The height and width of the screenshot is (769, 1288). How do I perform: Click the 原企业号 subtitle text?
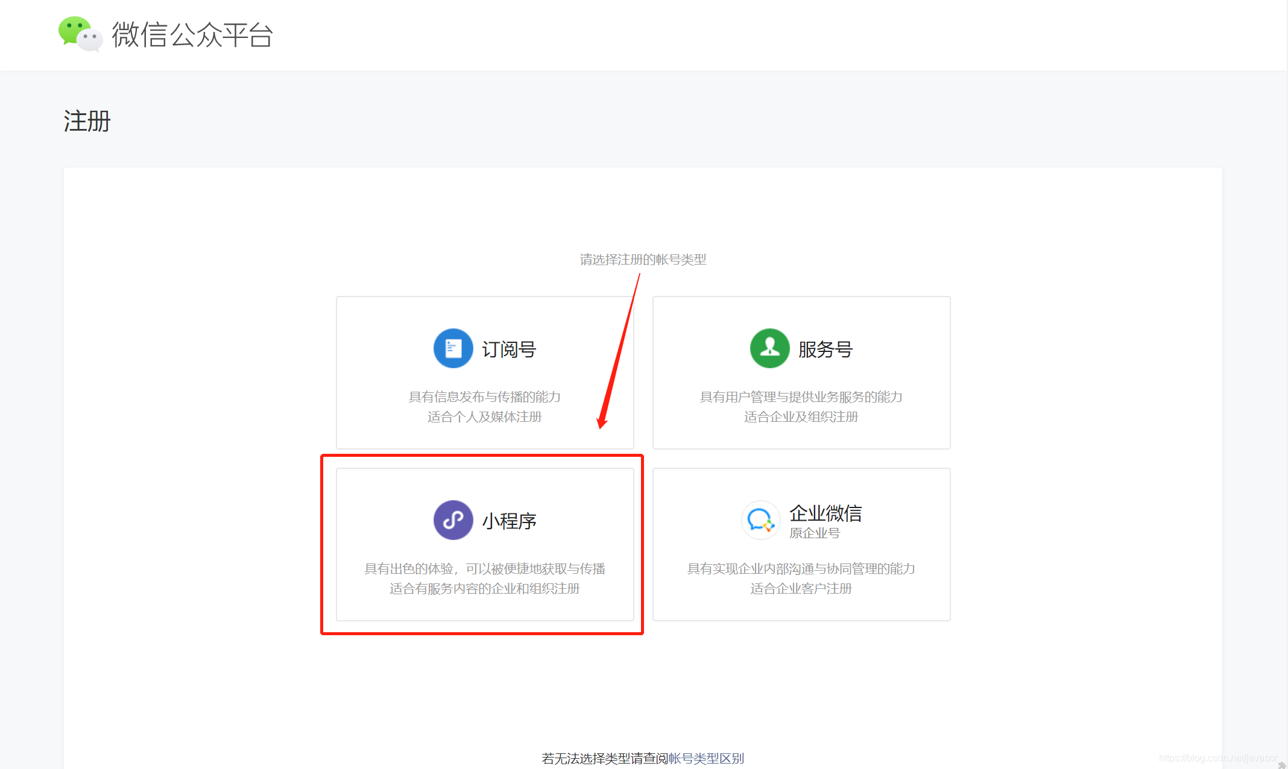[x=815, y=533]
